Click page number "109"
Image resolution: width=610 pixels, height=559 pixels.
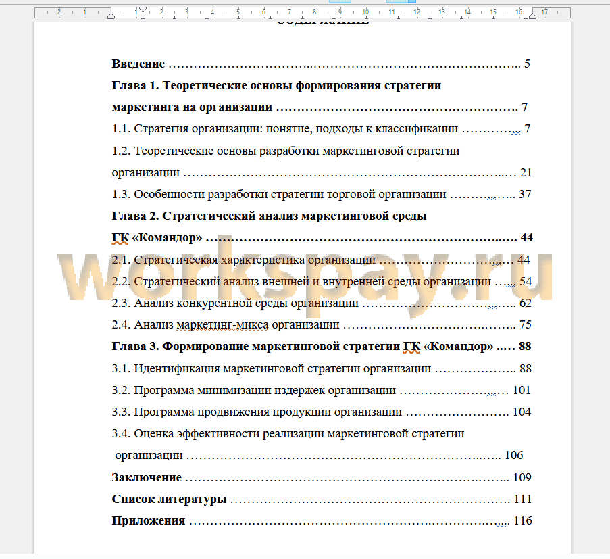tap(522, 477)
